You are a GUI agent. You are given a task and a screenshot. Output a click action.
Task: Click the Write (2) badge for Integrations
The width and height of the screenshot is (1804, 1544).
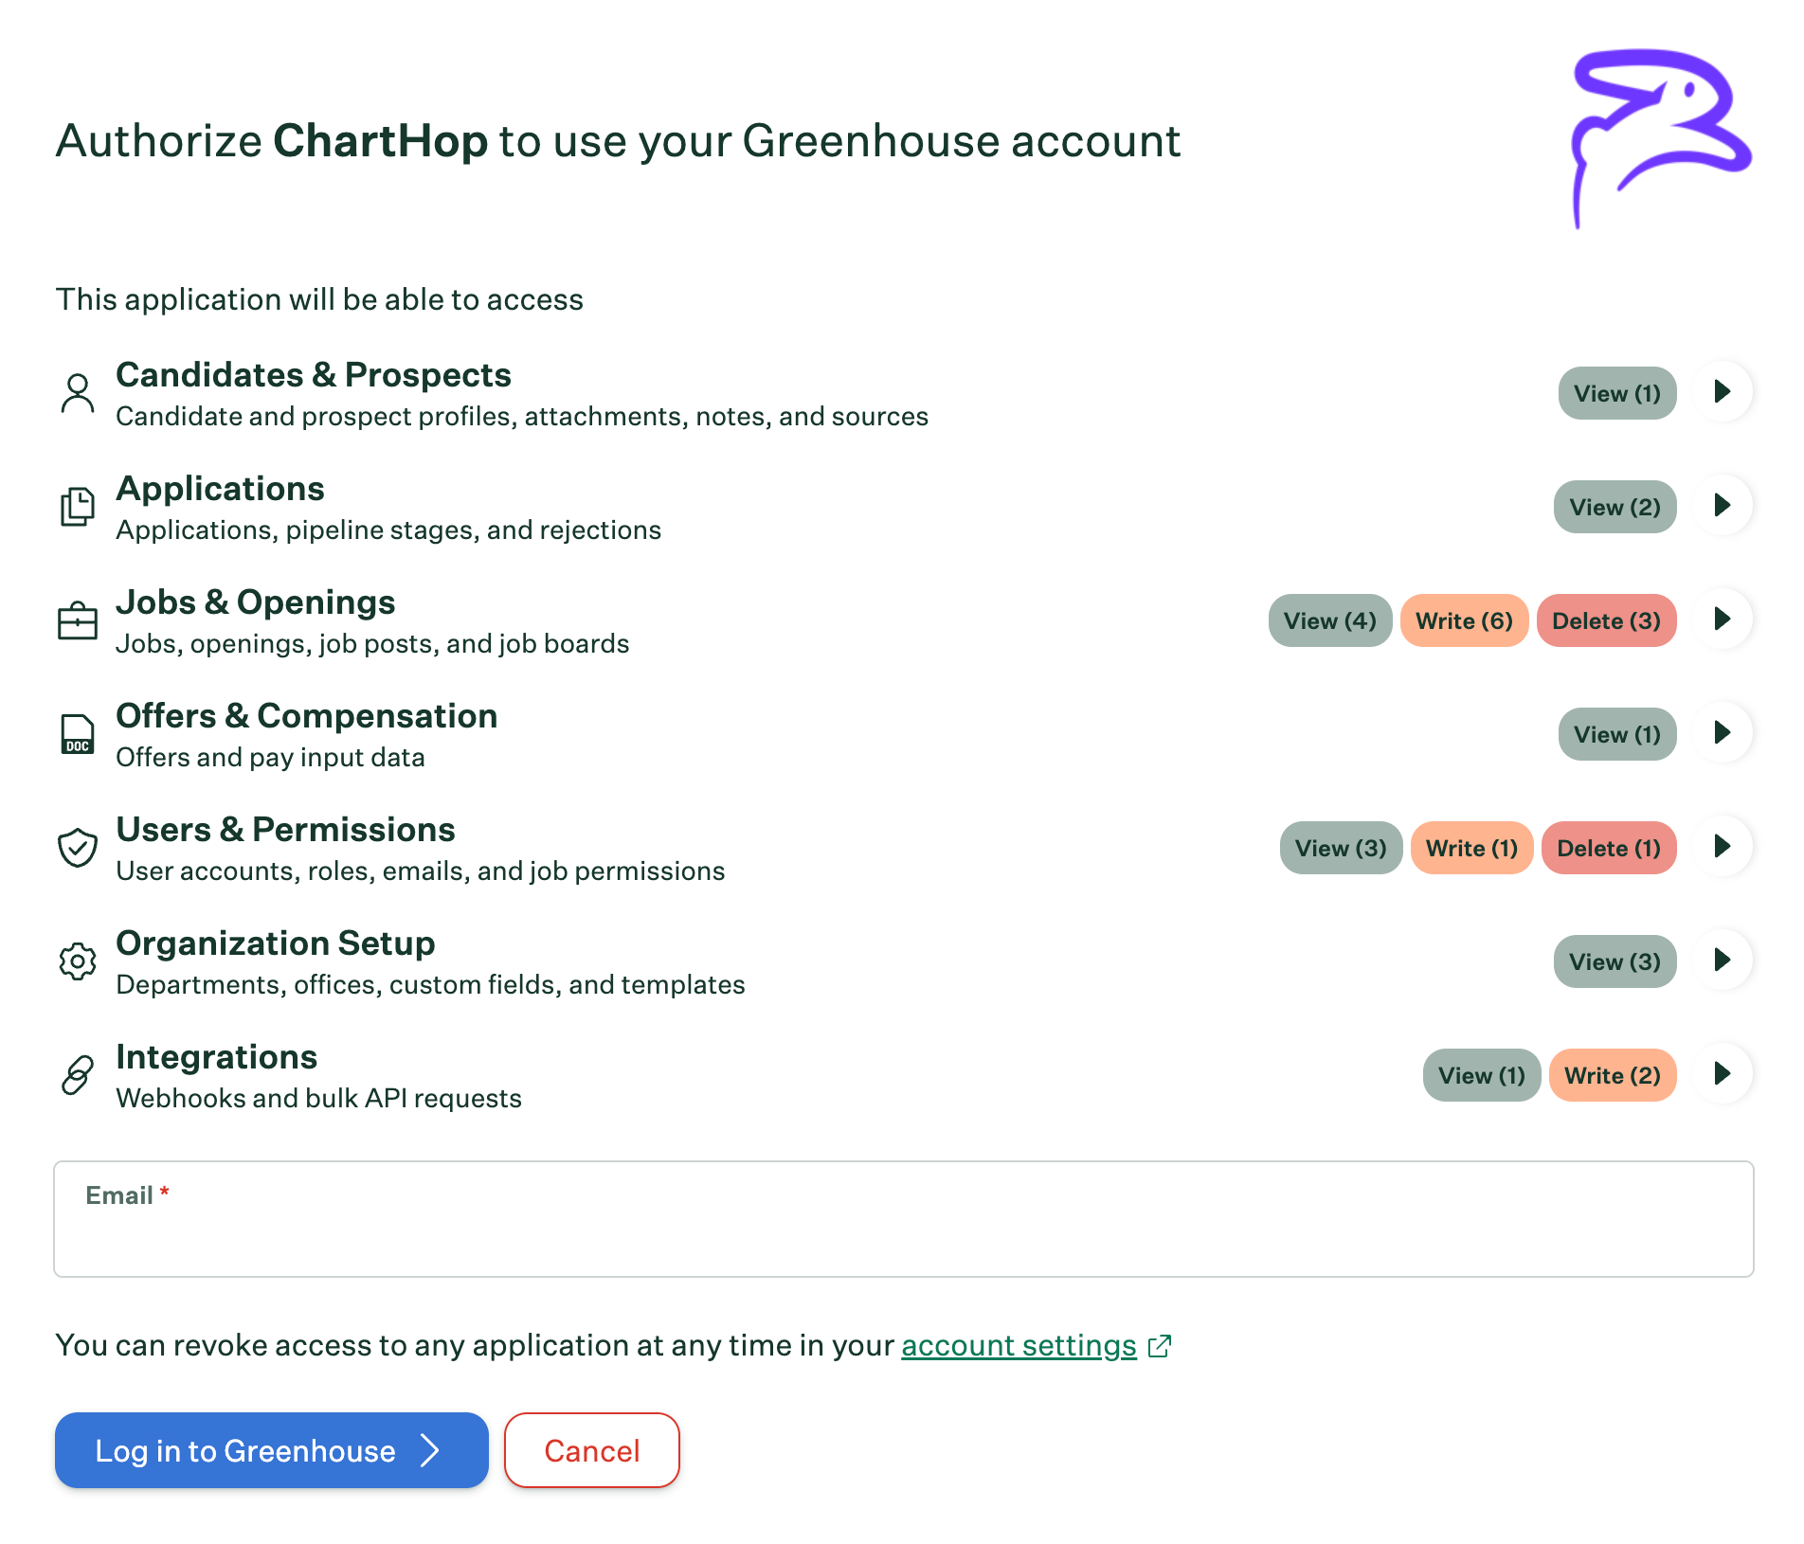pos(1613,1075)
